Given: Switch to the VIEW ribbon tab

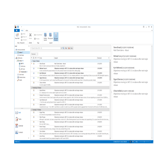Looking at the screenshot, I should 27,31.
